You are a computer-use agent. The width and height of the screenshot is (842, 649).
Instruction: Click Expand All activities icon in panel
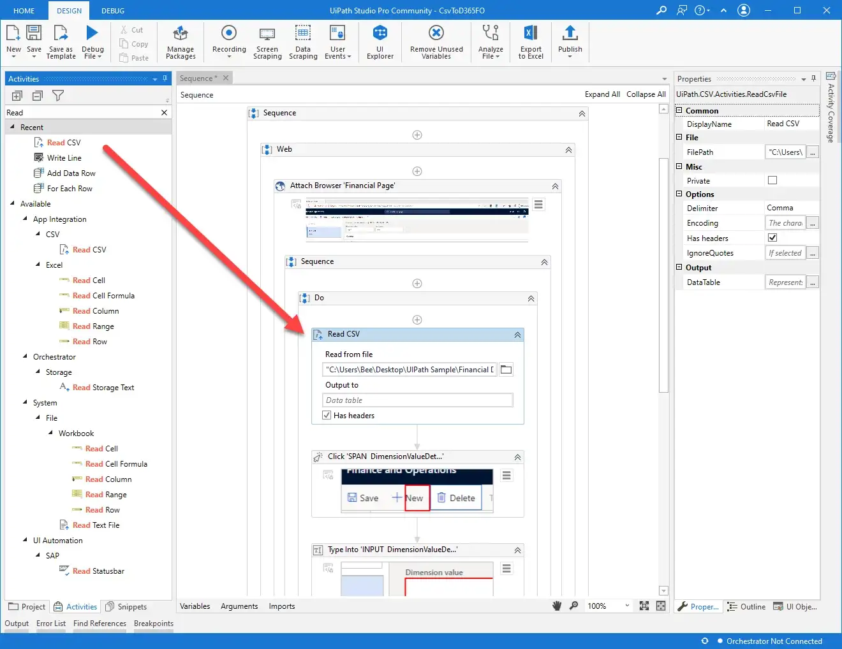pyautogui.click(x=17, y=96)
